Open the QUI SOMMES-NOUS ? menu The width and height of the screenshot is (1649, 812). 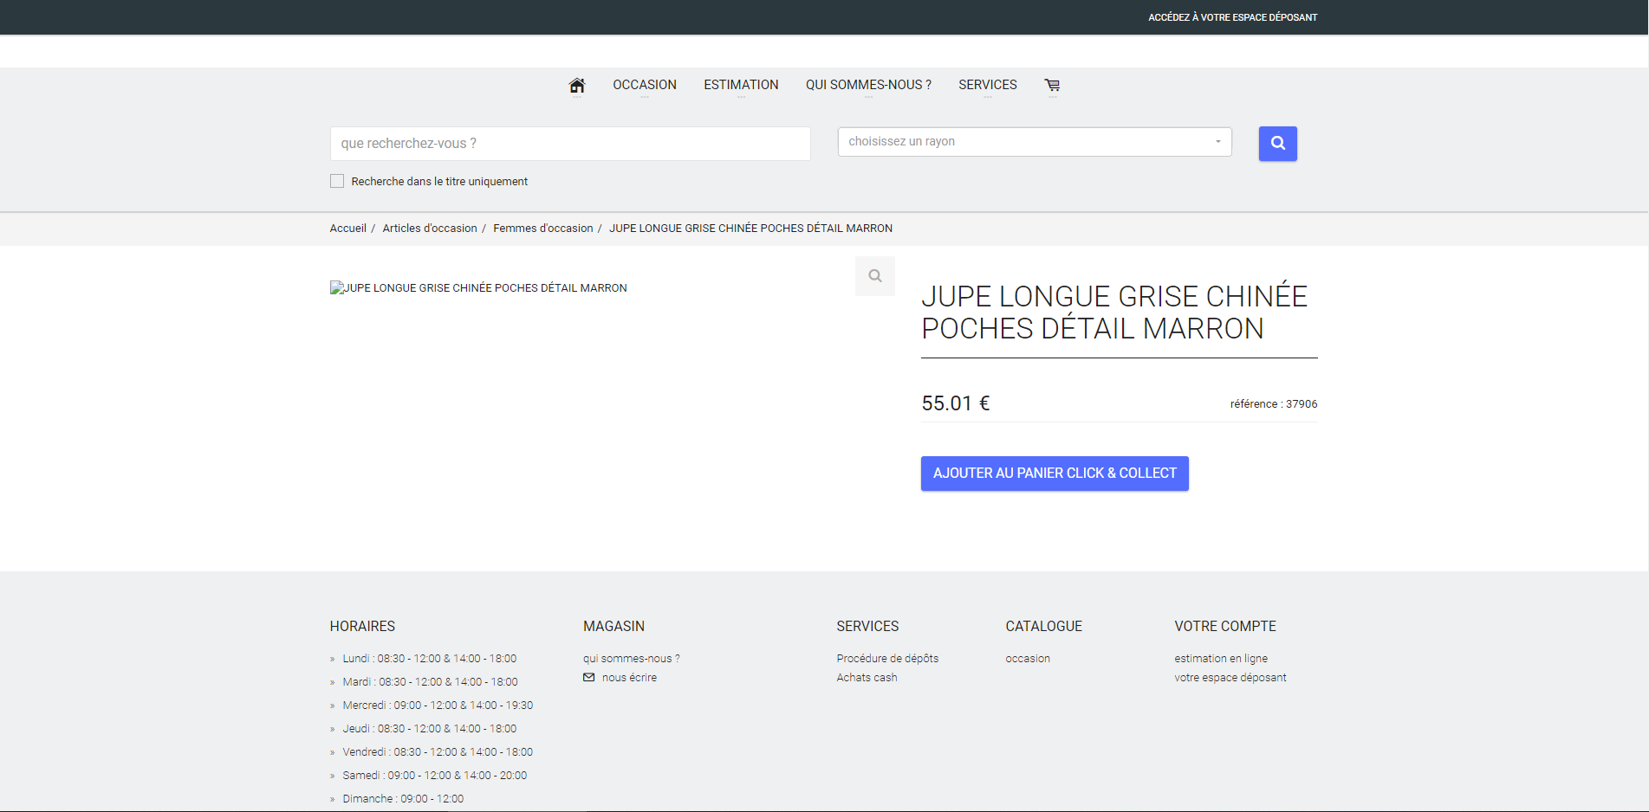click(868, 85)
